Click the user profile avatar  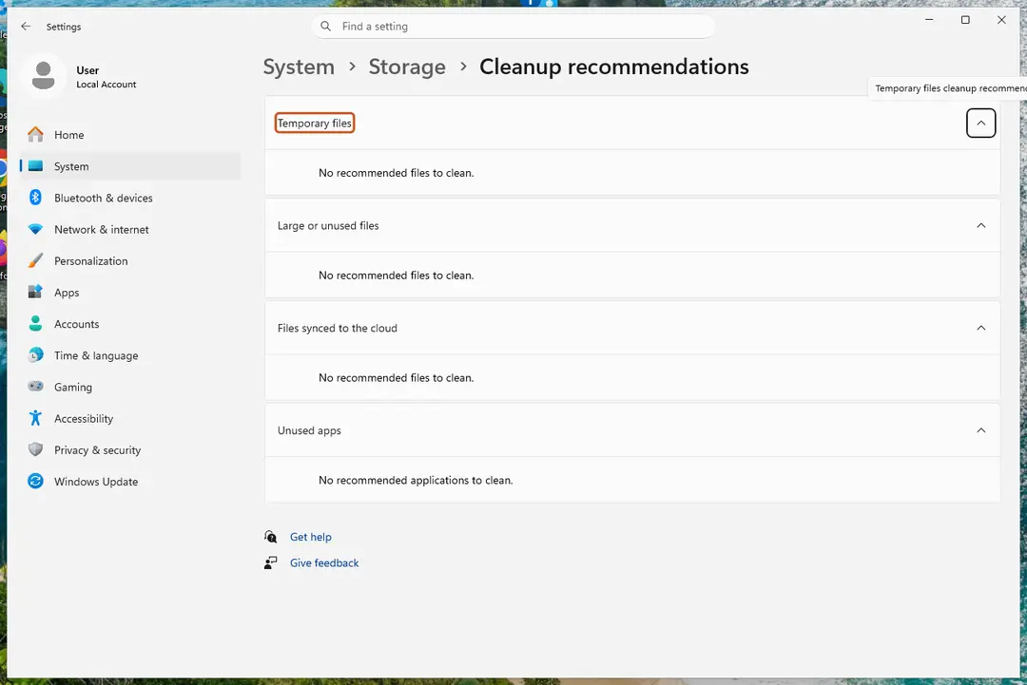click(43, 76)
